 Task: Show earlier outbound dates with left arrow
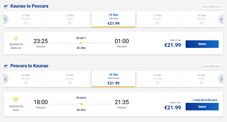tap(5, 19)
